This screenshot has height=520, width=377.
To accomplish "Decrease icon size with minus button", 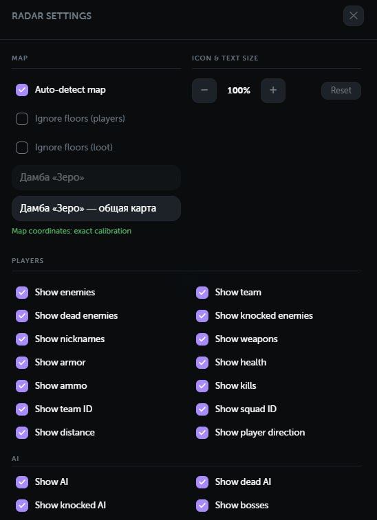I will [204, 90].
